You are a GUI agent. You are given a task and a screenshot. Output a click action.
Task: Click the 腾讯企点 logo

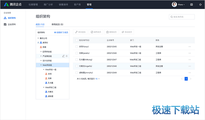(13, 5)
